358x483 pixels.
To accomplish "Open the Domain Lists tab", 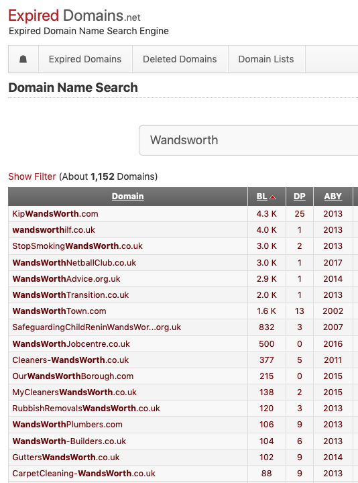I will click(x=266, y=59).
